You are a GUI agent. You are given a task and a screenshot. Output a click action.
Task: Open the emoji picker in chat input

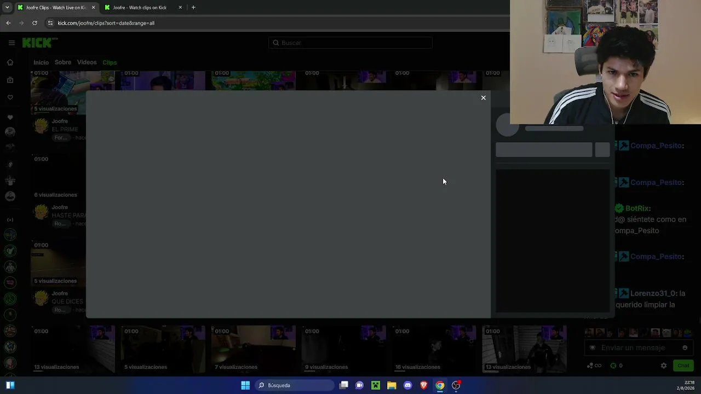click(685, 347)
